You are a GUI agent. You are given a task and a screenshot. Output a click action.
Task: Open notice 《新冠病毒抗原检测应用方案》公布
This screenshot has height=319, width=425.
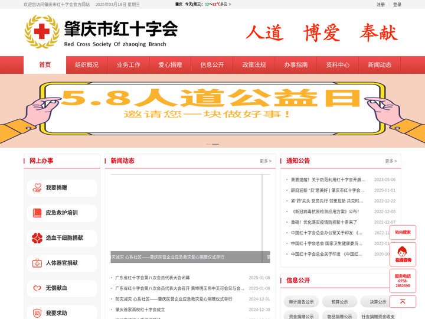point(325,211)
